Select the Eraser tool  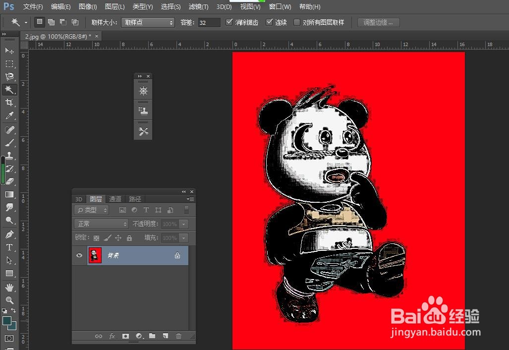click(9, 181)
